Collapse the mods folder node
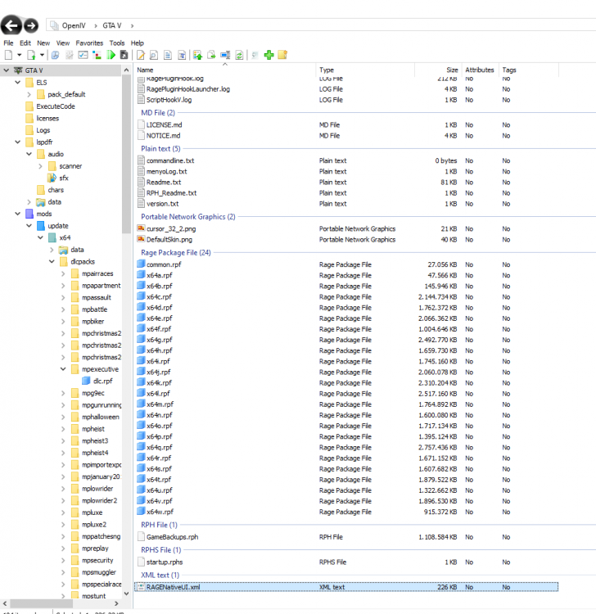Viewport: 596px width, 614px height. [18, 214]
